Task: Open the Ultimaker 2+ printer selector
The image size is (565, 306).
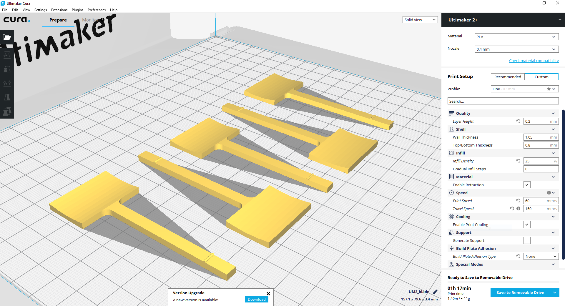Action: pyautogui.click(x=503, y=20)
